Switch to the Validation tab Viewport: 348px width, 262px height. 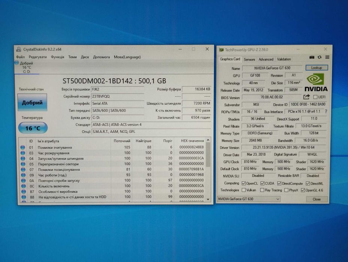(x=284, y=59)
